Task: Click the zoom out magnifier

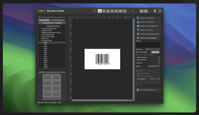Action: click(146, 11)
